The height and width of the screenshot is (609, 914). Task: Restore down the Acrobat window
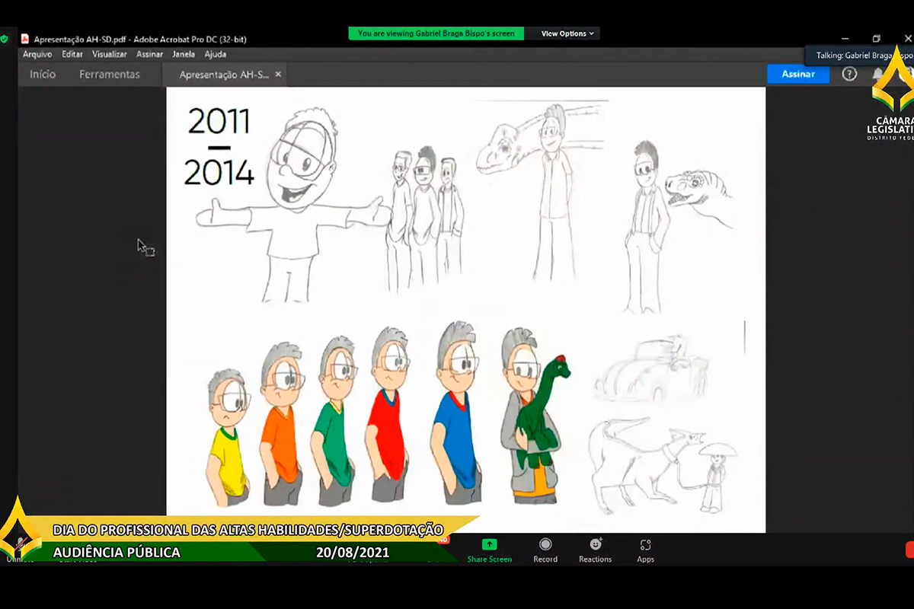[x=876, y=39]
